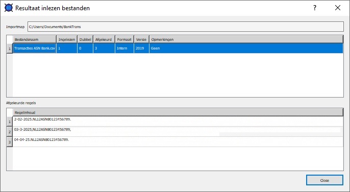Sort by the Bestandsnaam column header

34,39
